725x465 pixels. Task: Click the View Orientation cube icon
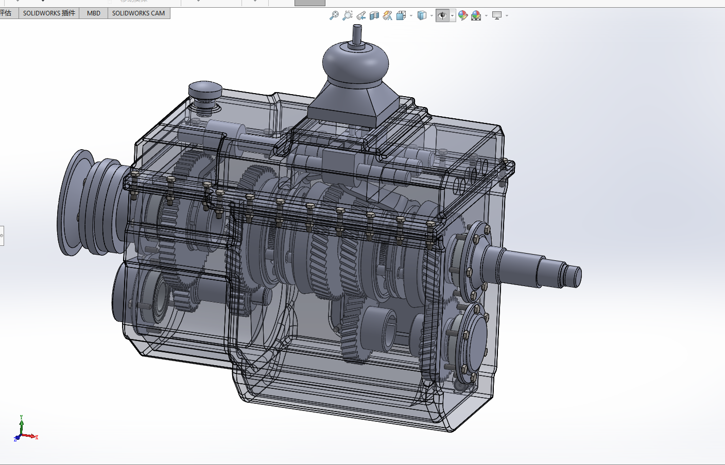pyautogui.click(x=402, y=15)
